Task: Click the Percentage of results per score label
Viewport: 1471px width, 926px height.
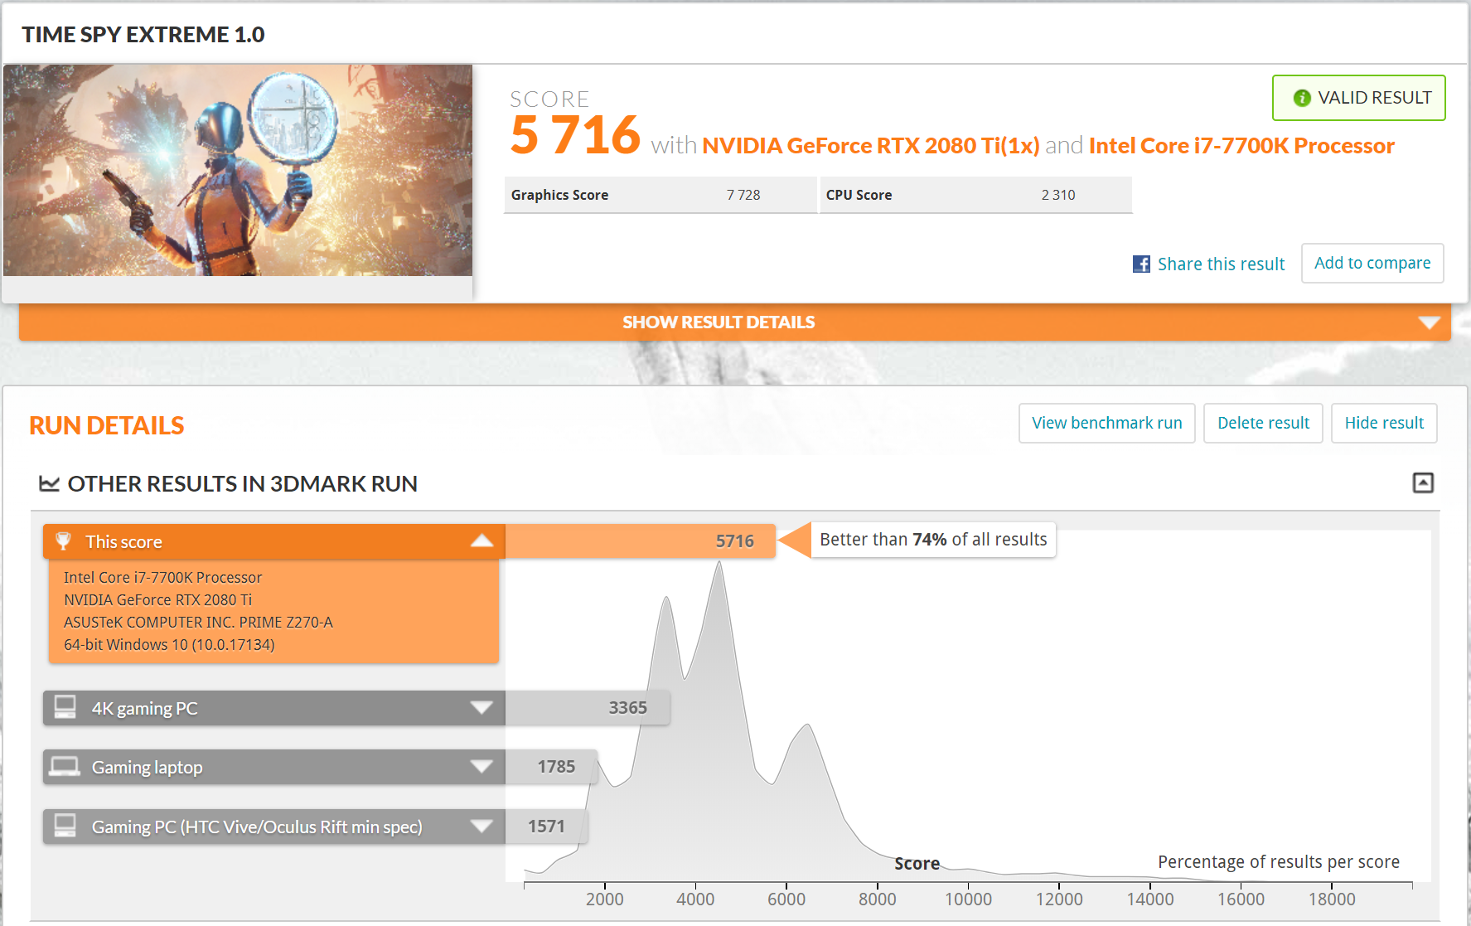Action: pos(1279,862)
